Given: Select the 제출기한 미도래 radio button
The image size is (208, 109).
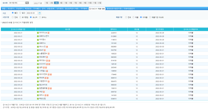Looking at the screenshot, I should click(150, 17).
